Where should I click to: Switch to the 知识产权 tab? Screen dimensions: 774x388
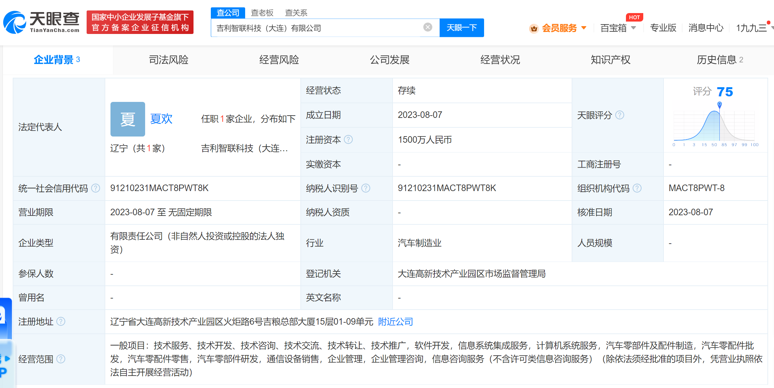tap(610, 60)
